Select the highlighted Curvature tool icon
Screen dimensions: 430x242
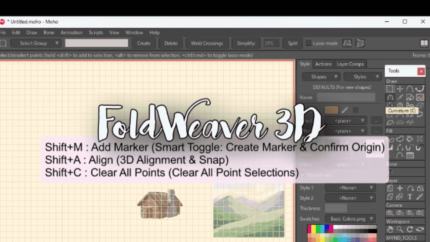click(390, 97)
